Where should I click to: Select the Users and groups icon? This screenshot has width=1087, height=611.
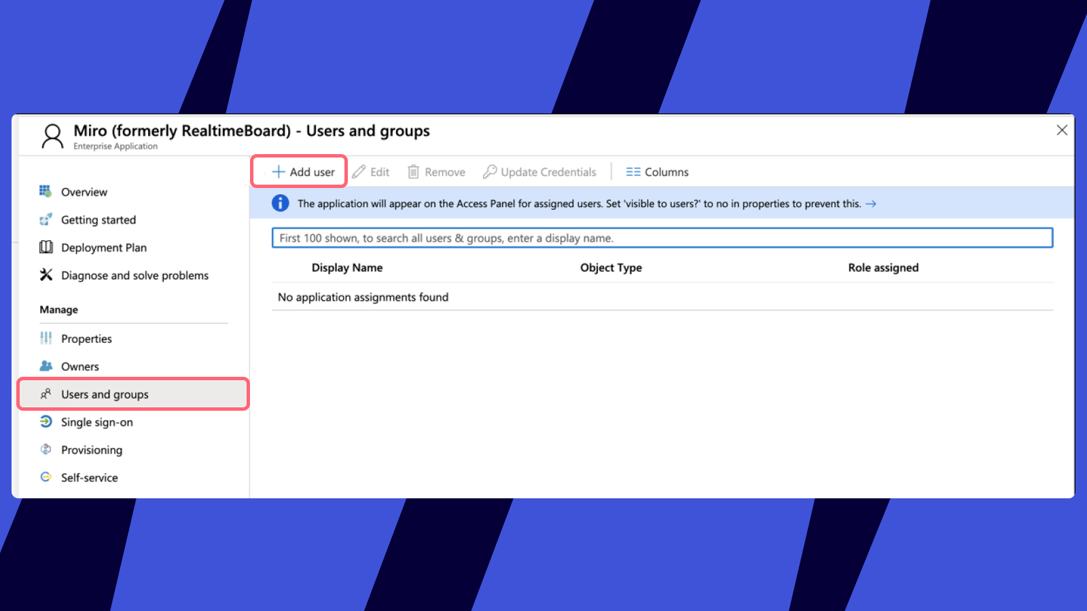pos(46,394)
